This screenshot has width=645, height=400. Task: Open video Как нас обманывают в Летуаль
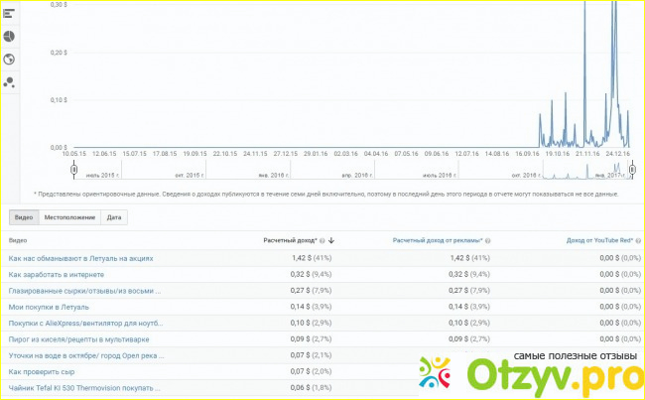coord(80,258)
